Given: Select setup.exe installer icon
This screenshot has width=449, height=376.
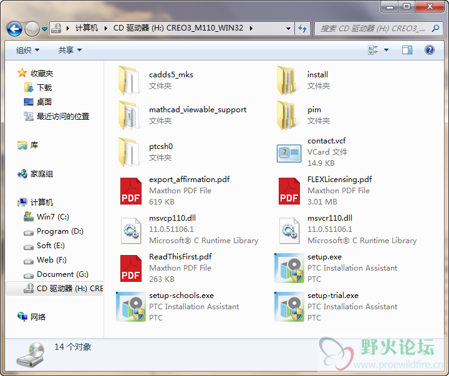Looking at the screenshot, I should (x=289, y=268).
